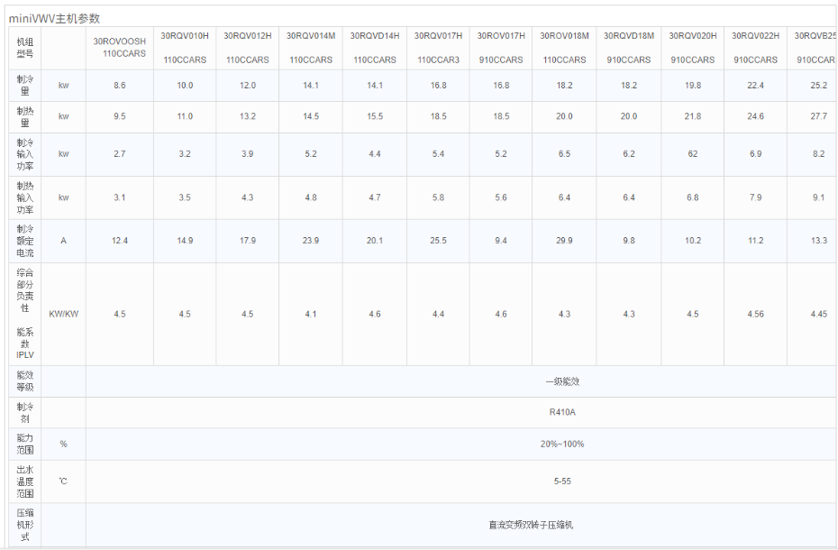The width and height of the screenshot is (838, 550).
Task: Click the 30RQV010H model column header
Action: click(185, 48)
